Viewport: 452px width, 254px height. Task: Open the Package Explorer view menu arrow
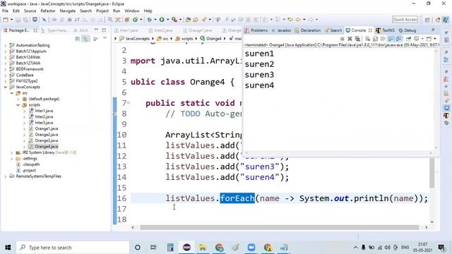(x=105, y=38)
